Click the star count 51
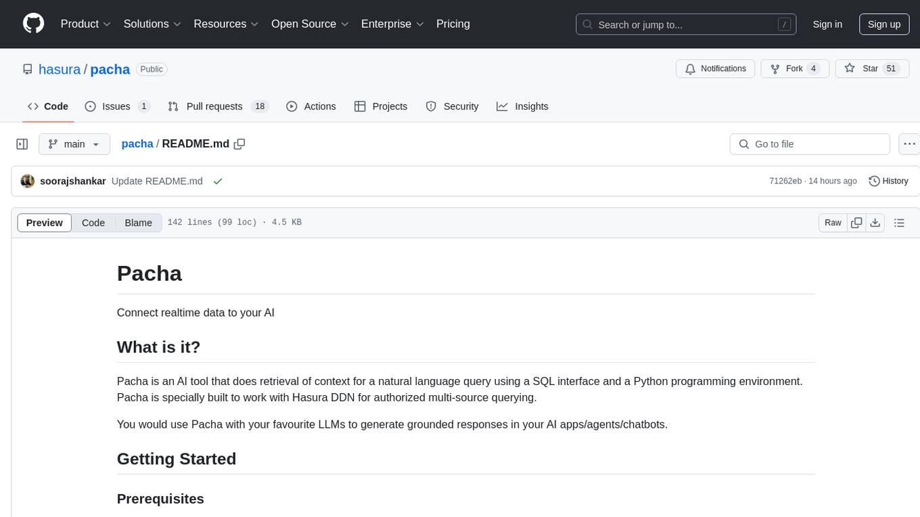Viewport: 920px width, 517px height. [892, 68]
